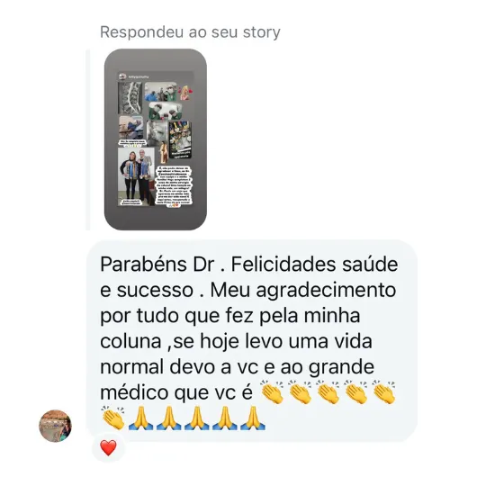Click photo of two people standing in story
Image resolution: width=495 pixels, height=495 pixels.
(x=137, y=176)
